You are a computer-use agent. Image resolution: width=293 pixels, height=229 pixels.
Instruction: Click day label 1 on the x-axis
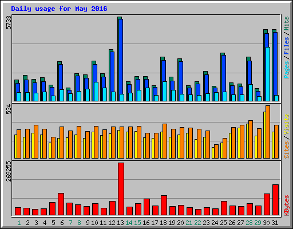[19, 223]
